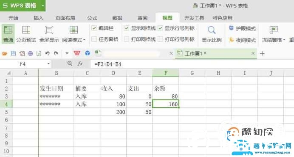The width and height of the screenshot is (294, 157).
Task: Expand the quick access toolbar dropdown
Action: pyautogui.click(x=67, y=53)
